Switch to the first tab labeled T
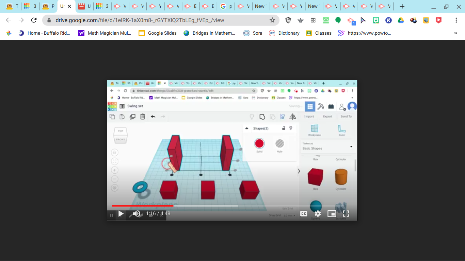The width and height of the screenshot is (465, 261). click(x=12, y=6)
